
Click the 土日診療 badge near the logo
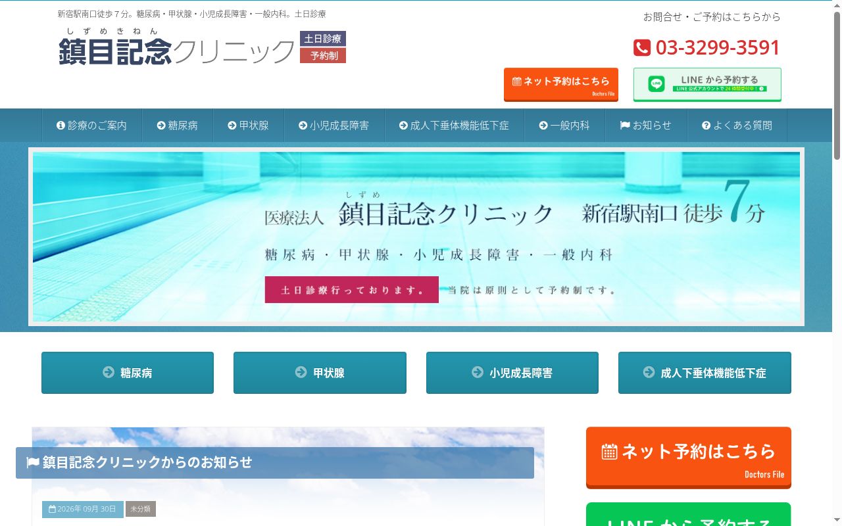click(323, 39)
